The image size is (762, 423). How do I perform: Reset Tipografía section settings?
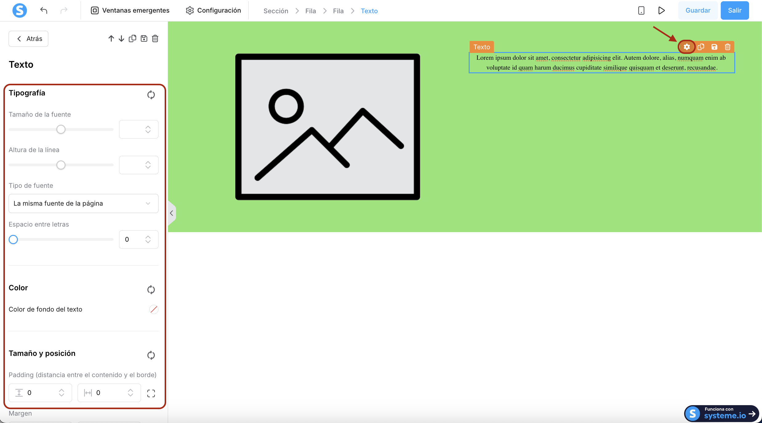pos(151,95)
